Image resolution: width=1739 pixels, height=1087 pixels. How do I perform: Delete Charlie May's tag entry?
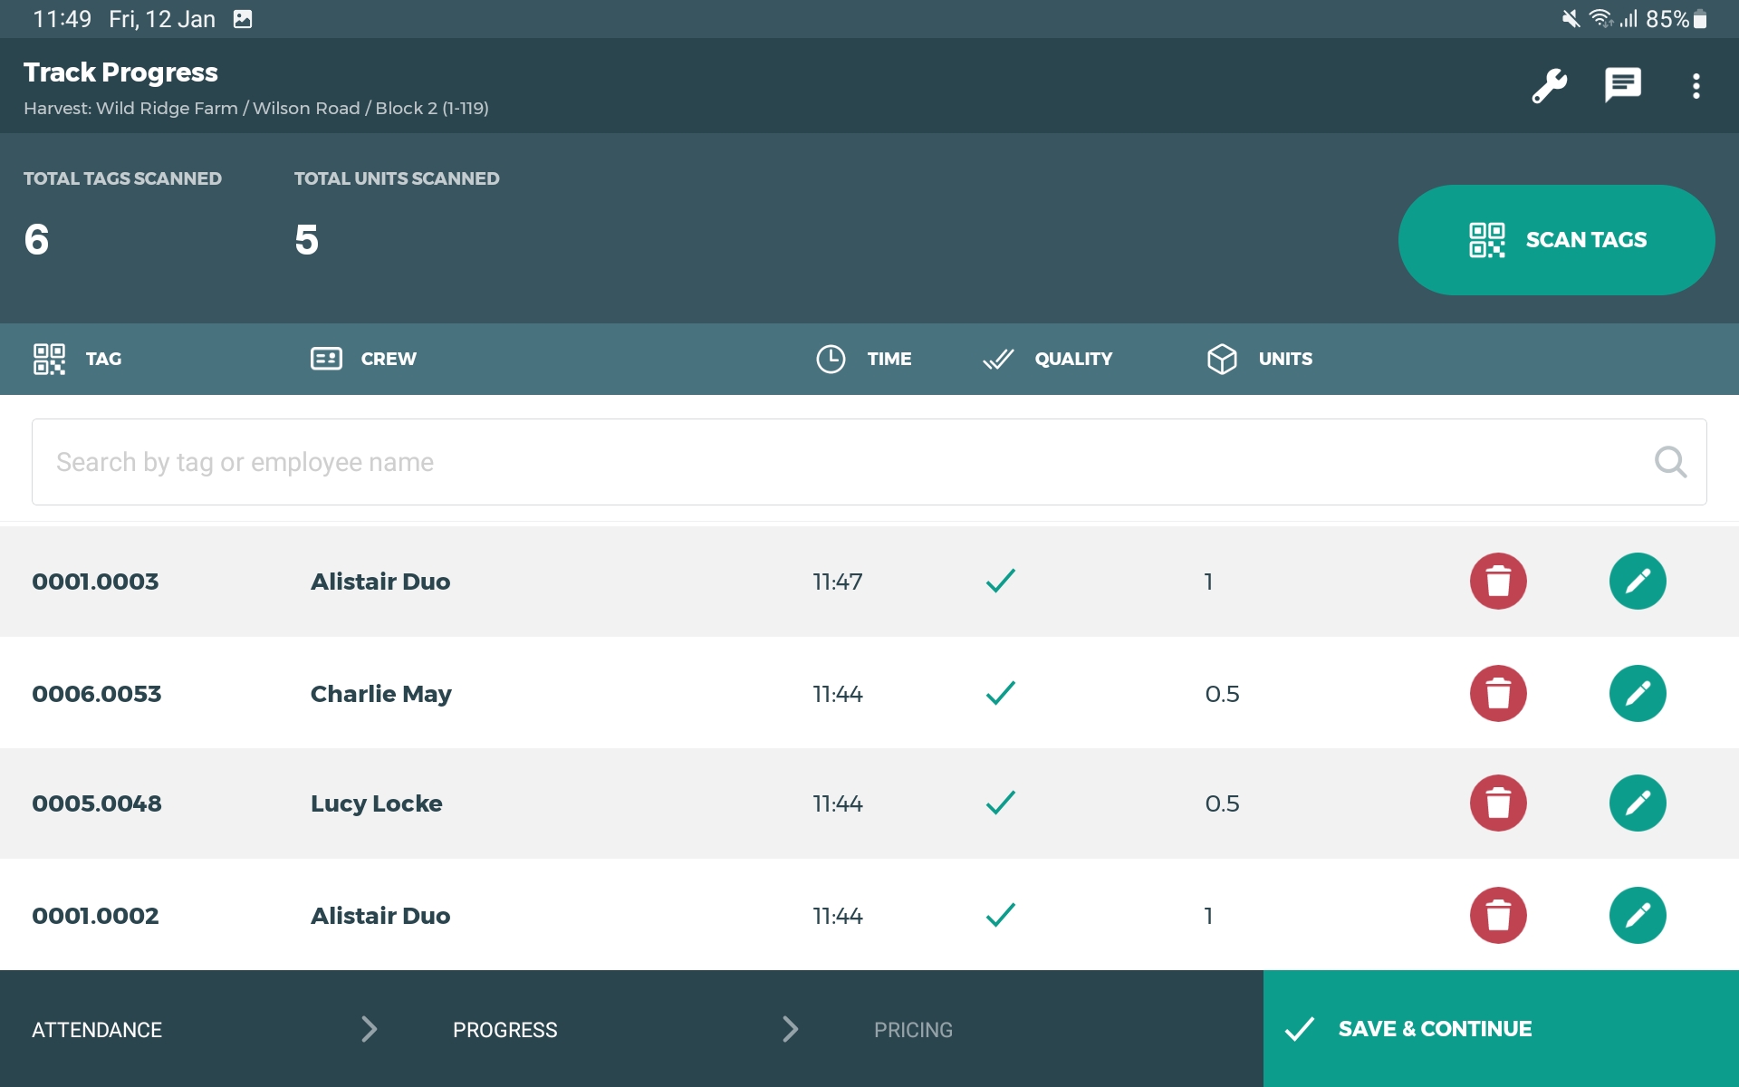point(1497,694)
